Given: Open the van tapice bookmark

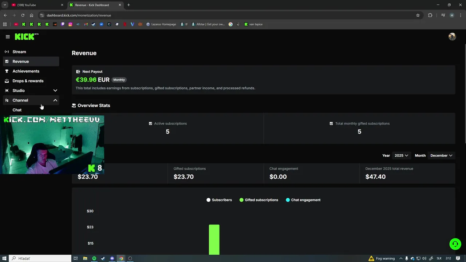Looking at the screenshot, I should [x=253, y=24].
